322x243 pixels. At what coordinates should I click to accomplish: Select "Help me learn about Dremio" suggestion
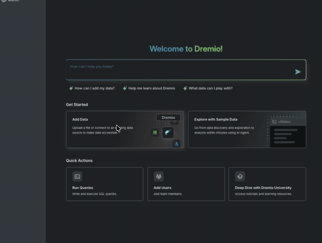[x=152, y=88]
